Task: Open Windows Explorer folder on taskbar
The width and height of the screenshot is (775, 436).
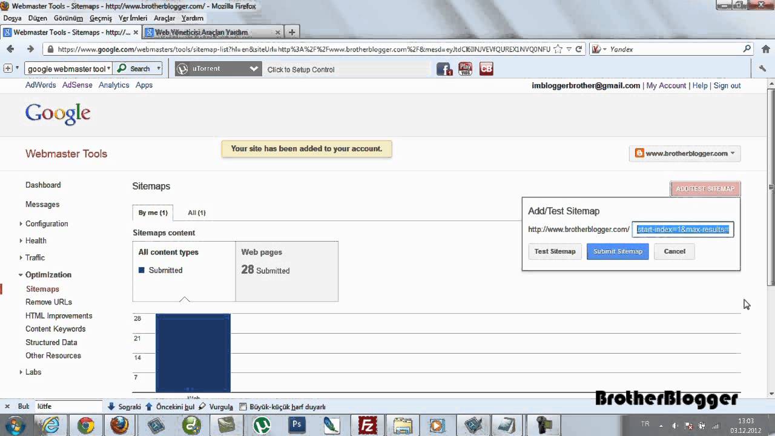Action: tap(402, 425)
